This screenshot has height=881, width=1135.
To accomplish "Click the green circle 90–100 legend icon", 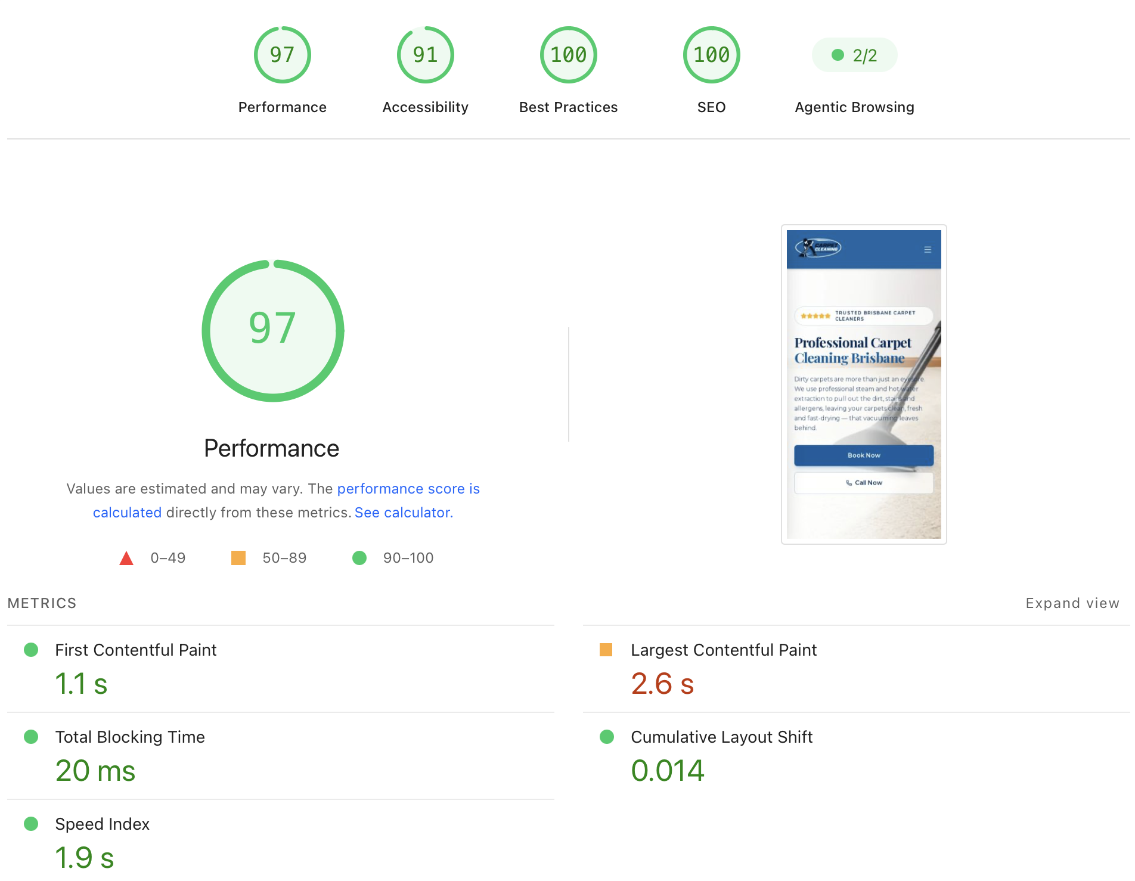I will click(359, 558).
